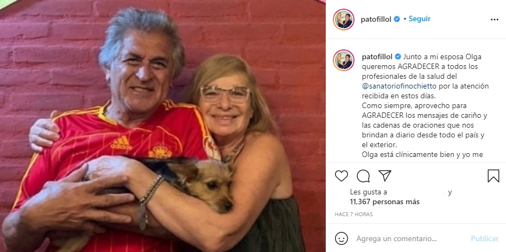Like the post with the heart icon
This screenshot has height=252, width=506.
coord(341,176)
